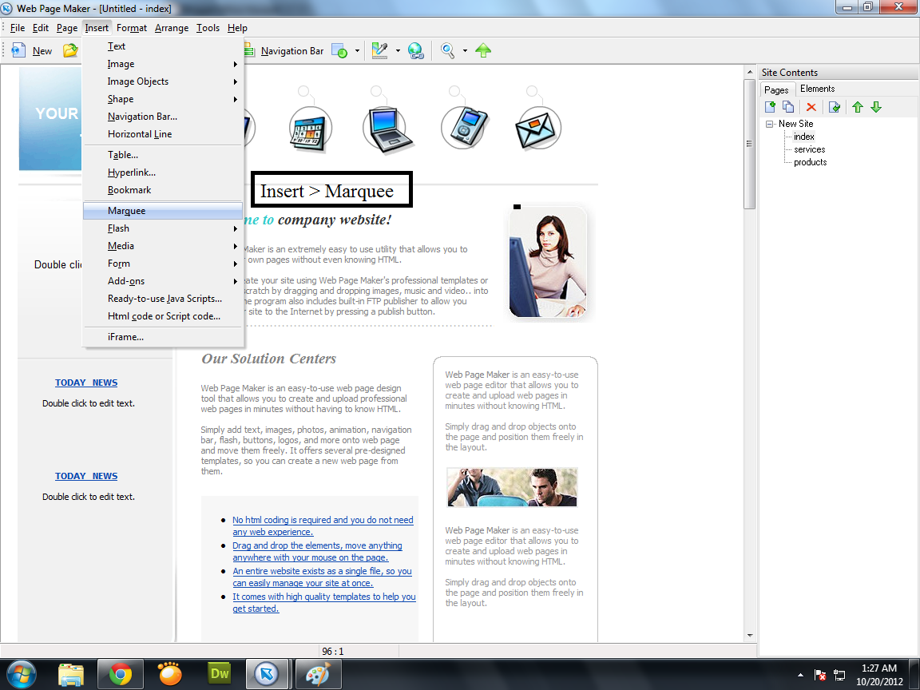Move page down with green down arrow
The height and width of the screenshot is (690, 920).
(x=876, y=107)
